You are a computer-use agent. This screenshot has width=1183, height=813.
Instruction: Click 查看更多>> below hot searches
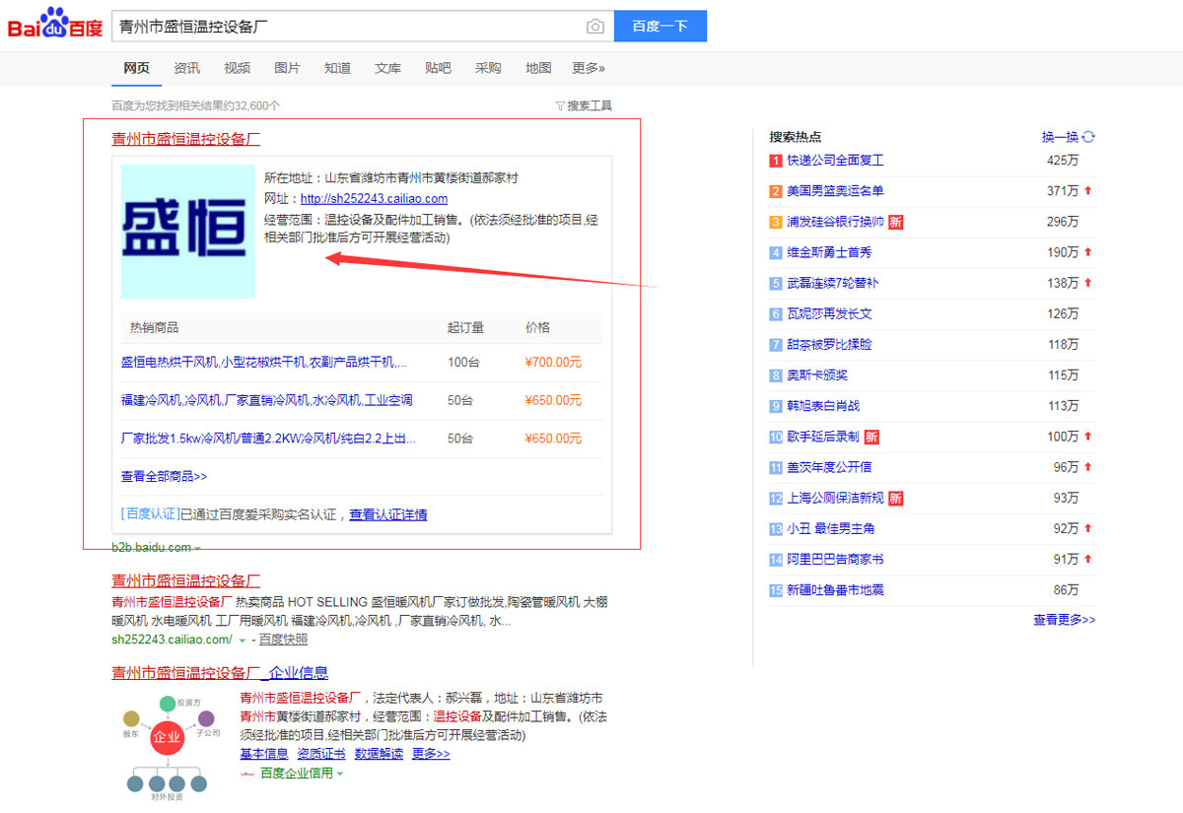1064,620
